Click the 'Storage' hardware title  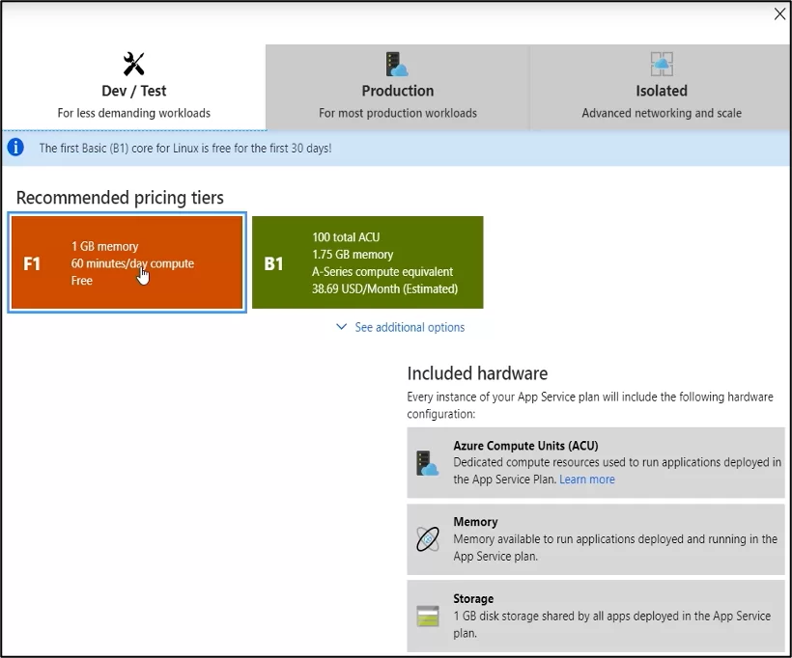tap(473, 598)
